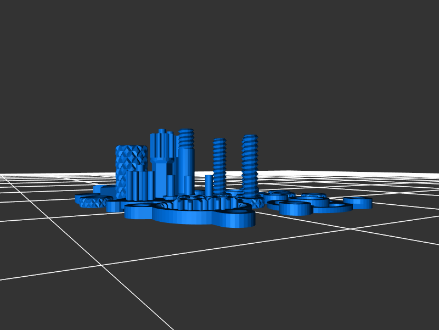Select the middle threaded screw

(219, 164)
